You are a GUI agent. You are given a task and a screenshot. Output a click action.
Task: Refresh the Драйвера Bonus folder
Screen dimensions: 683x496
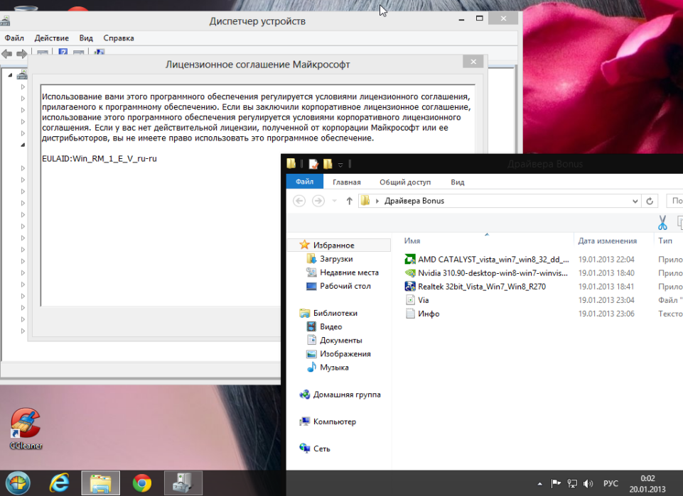click(x=650, y=201)
